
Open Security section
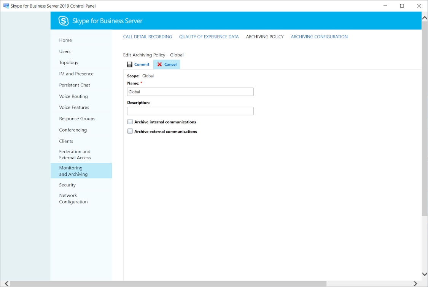point(67,185)
